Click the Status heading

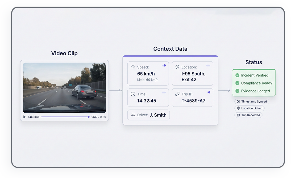pos(254,62)
